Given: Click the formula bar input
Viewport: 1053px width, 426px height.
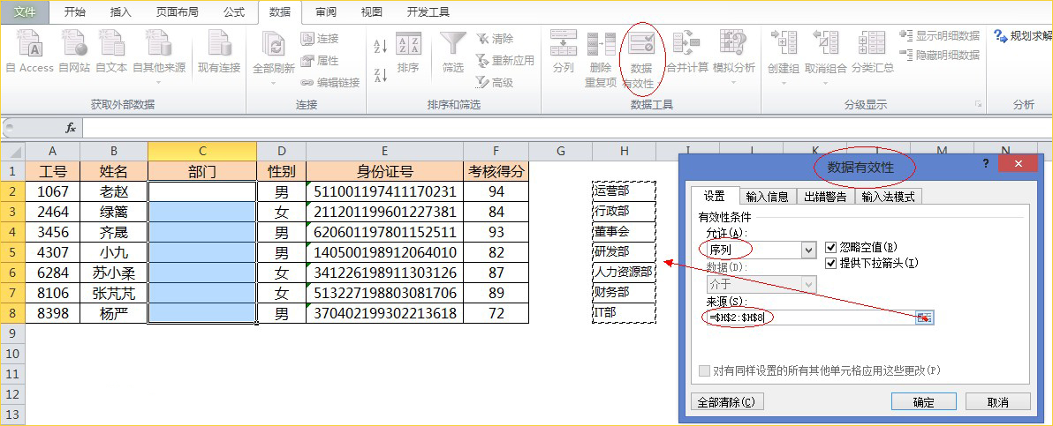Looking at the screenshot, I should [567, 128].
